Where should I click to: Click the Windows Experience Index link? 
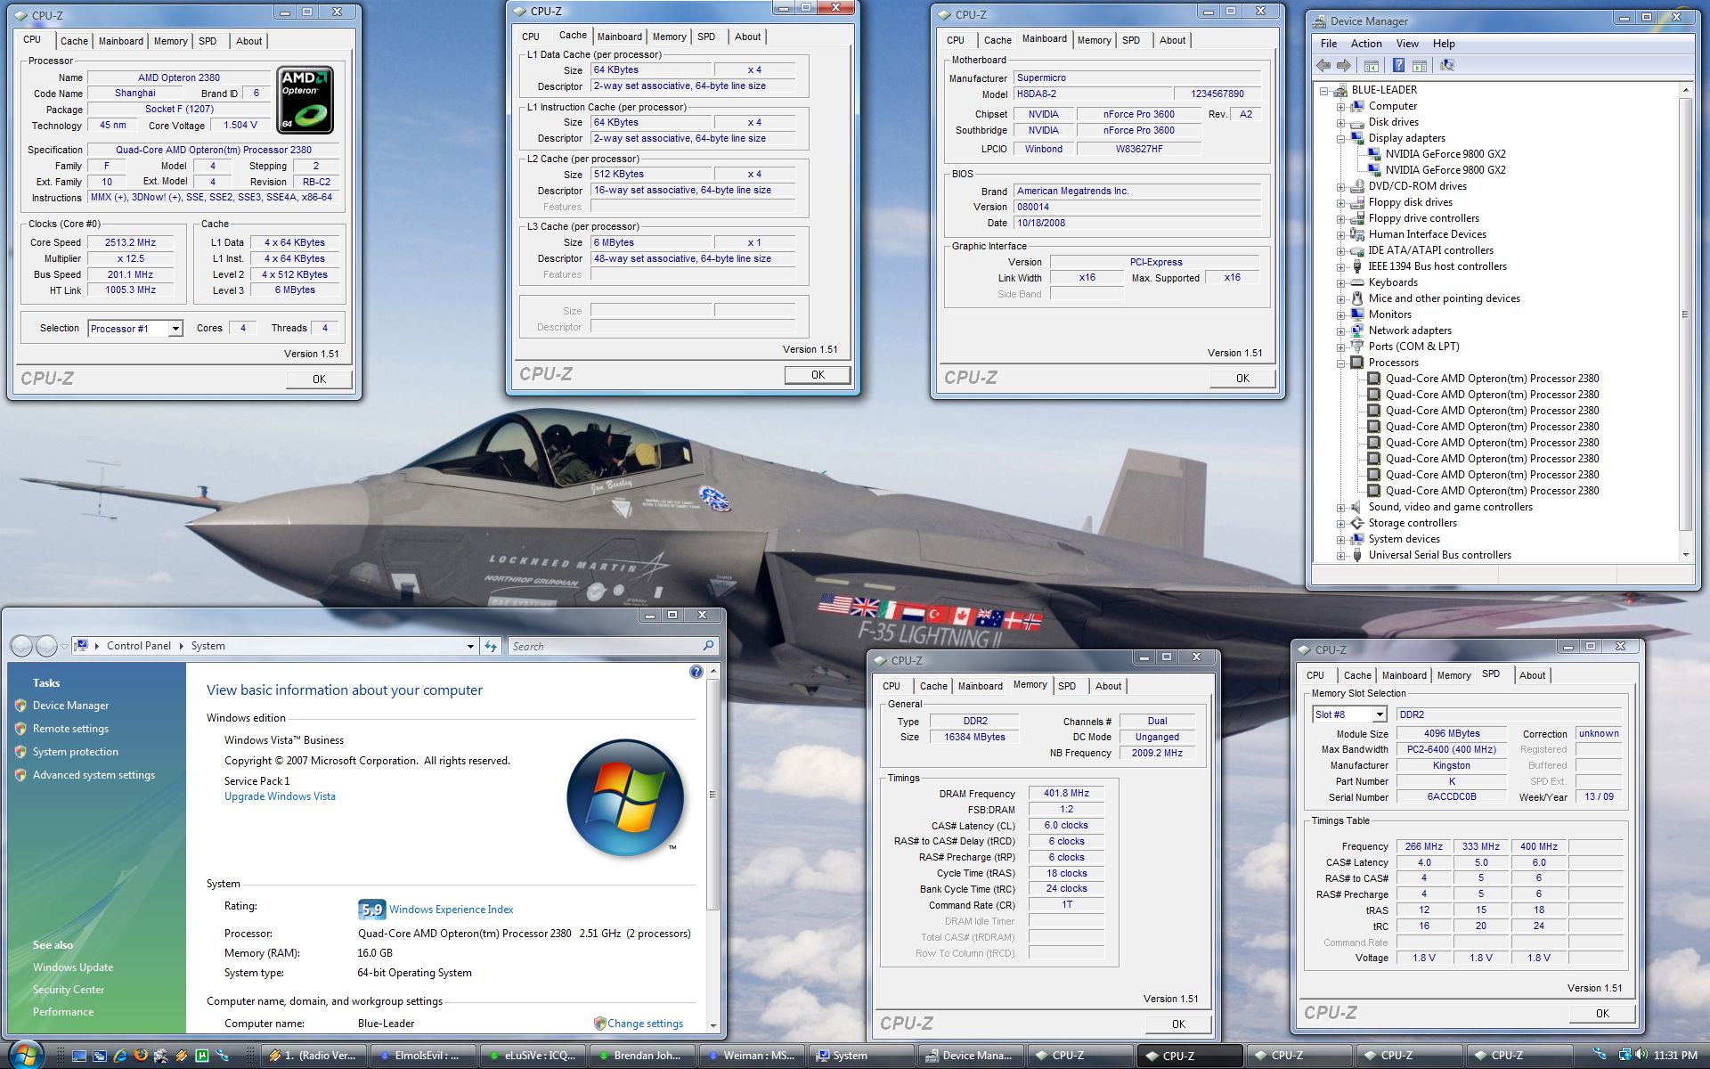pyautogui.click(x=451, y=910)
